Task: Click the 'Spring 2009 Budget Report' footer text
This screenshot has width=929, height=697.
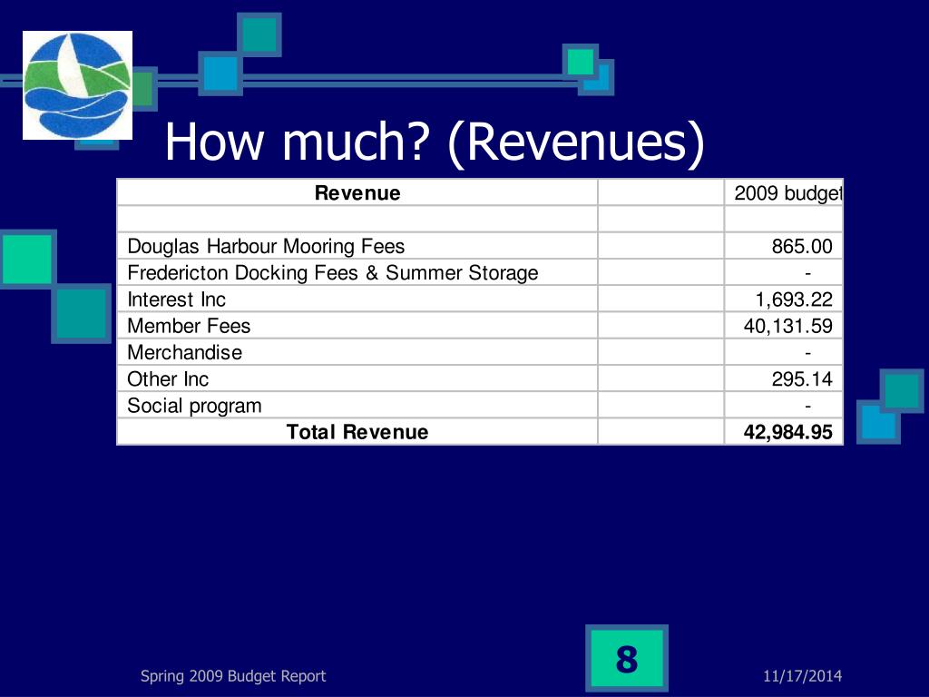Action: (233, 676)
